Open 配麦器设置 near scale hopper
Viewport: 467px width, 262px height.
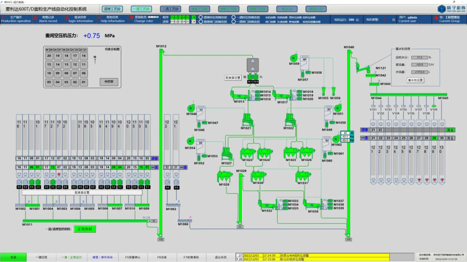point(233,78)
